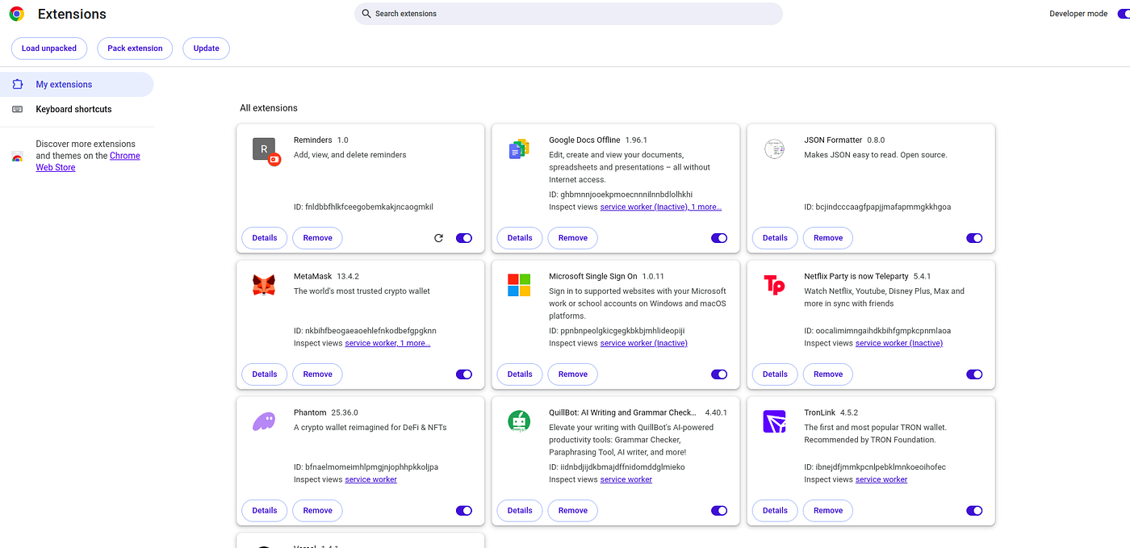Click the Reminders extension R icon
1130x548 pixels.
(266, 151)
